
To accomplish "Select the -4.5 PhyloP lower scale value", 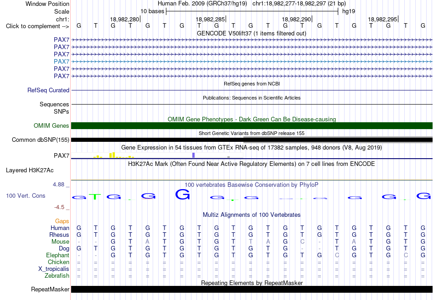I will pos(59,207).
